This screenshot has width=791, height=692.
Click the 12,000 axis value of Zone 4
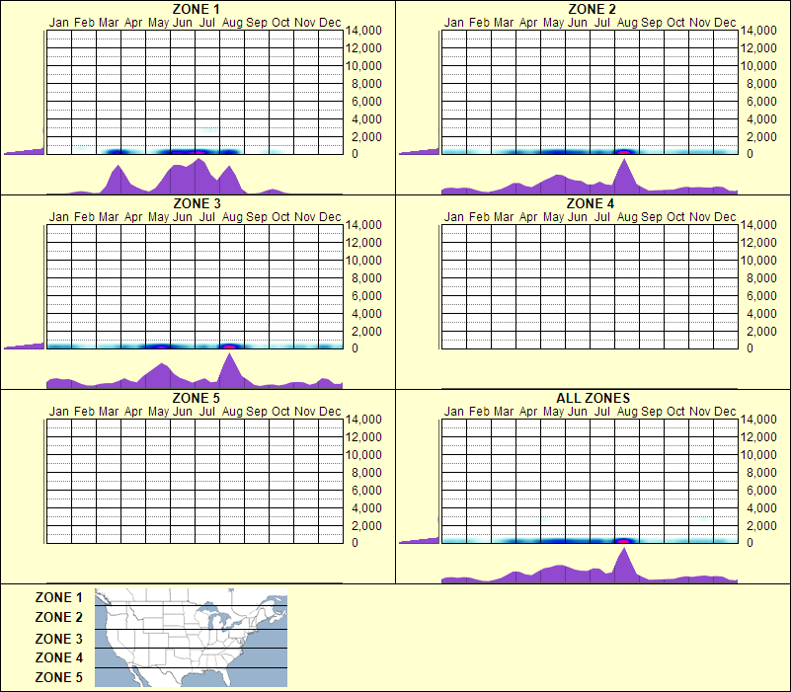758,243
